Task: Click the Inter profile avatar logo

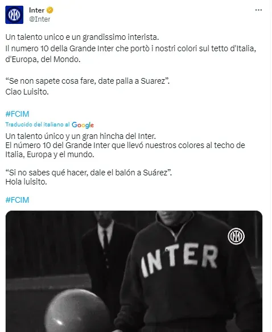Action: pos(14,15)
